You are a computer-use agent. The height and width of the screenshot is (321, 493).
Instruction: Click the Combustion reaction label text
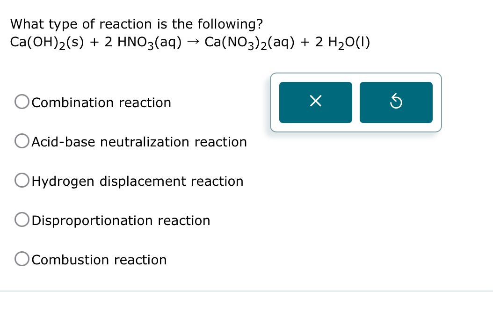click(x=98, y=260)
